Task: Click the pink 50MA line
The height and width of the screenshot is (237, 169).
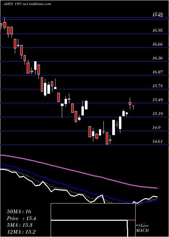Action: [78, 172]
